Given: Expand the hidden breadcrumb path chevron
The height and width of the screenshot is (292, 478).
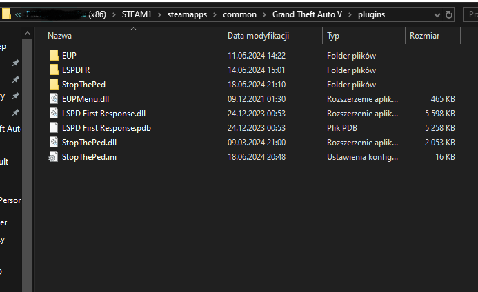Looking at the screenshot, I should point(18,14).
